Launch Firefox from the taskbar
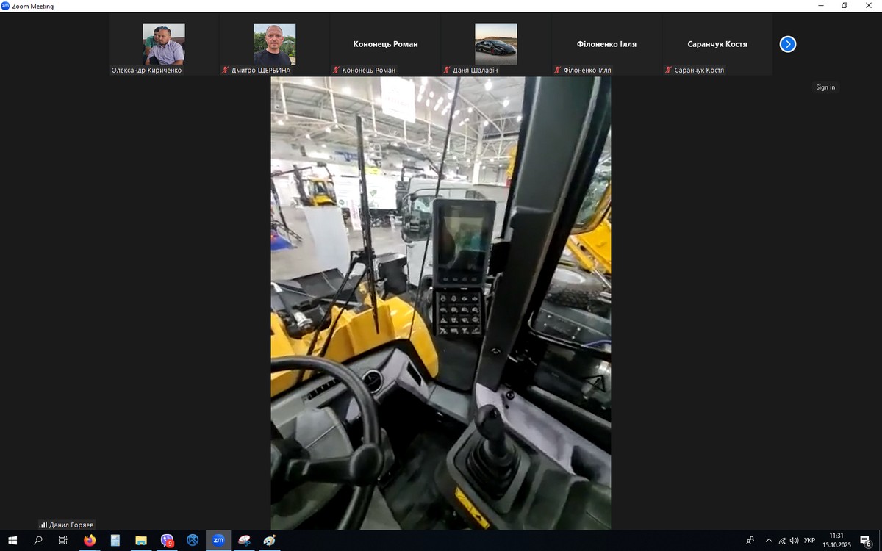This screenshot has width=882, height=551. (90, 540)
